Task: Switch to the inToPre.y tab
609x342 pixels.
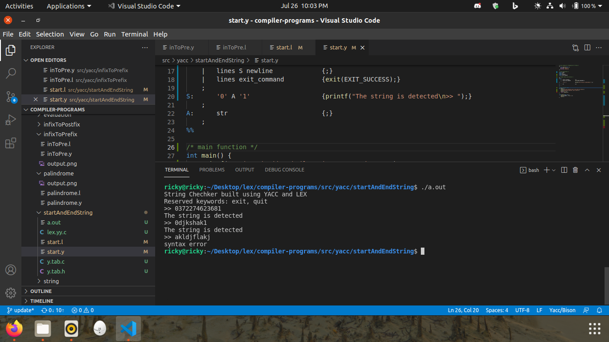Action: [x=182, y=47]
